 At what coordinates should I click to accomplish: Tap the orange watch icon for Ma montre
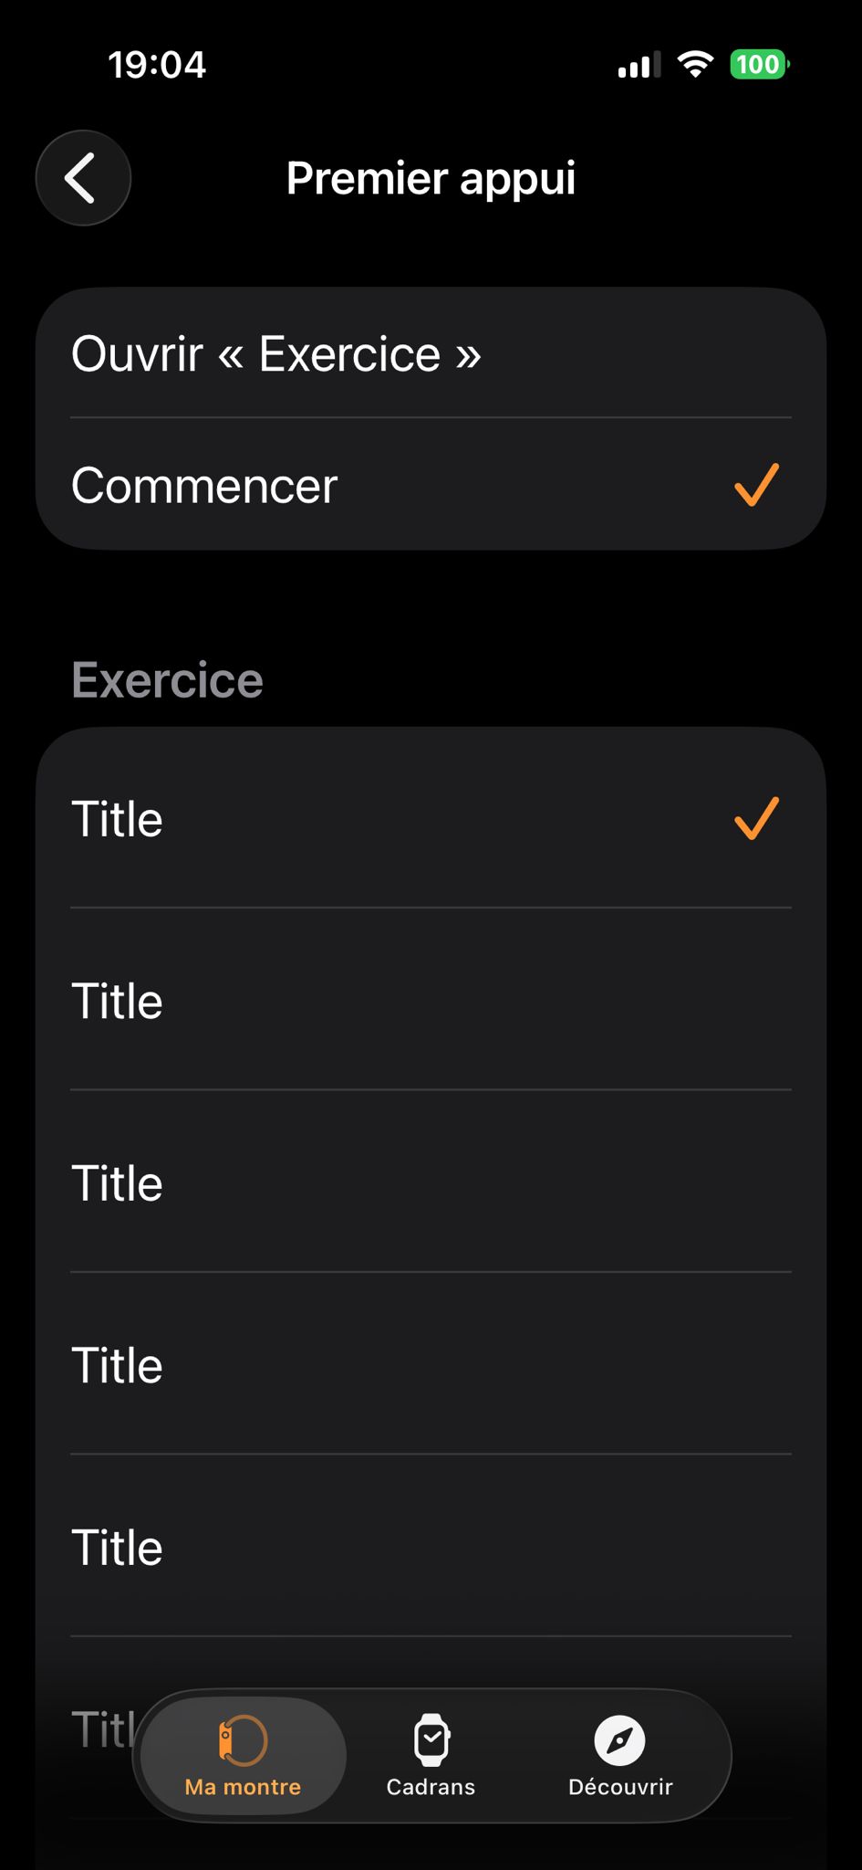pos(243,1739)
